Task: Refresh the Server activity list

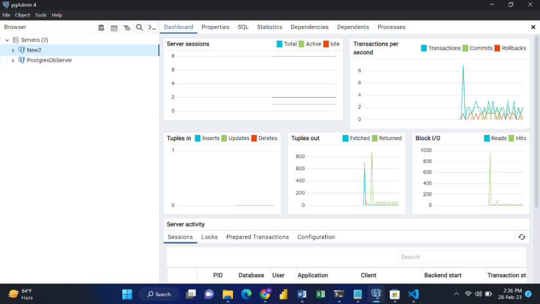Action: [x=522, y=237]
